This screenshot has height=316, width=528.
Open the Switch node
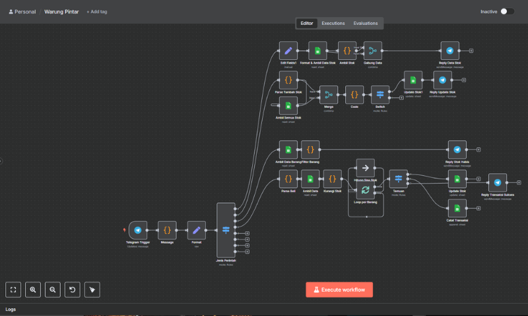(x=380, y=95)
